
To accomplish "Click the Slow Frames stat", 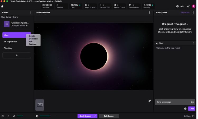I will coord(134,6).
